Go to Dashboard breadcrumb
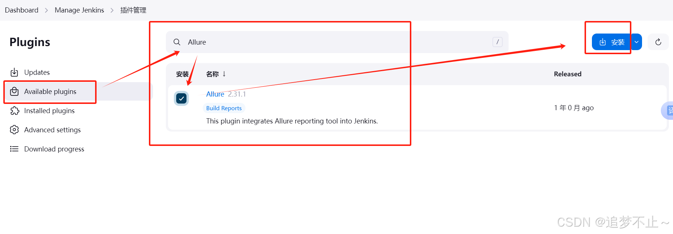The height and width of the screenshot is (234, 673). pyautogui.click(x=21, y=10)
